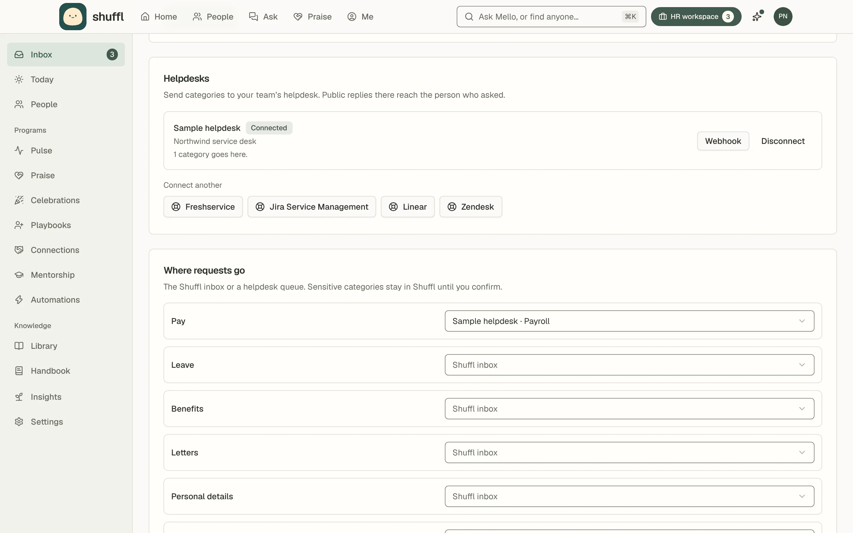Expand the Leave destination dropdown
The height and width of the screenshot is (533, 853).
point(629,365)
